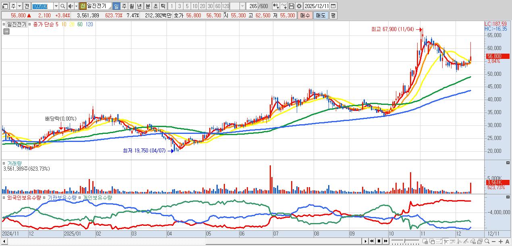
Task: Click the save diskette icon in top toolbar
Action: [x=291, y=6]
